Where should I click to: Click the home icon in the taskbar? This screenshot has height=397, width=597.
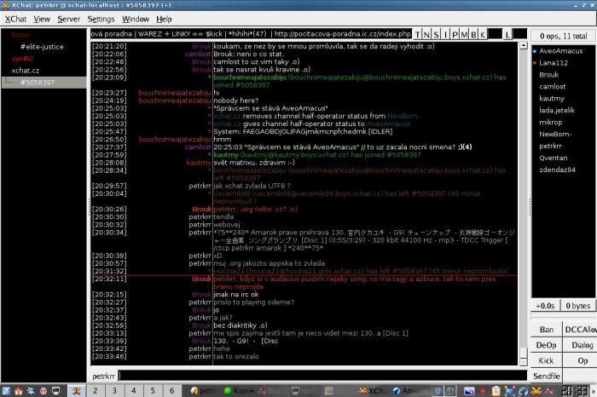[x=18, y=390]
